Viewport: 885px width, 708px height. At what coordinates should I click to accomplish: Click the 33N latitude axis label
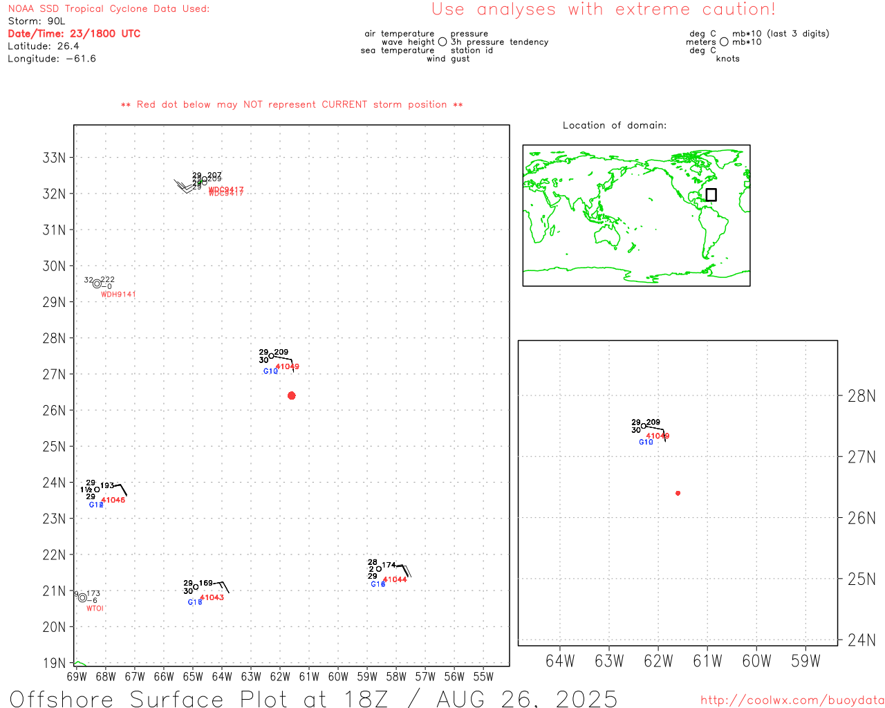click(54, 158)
